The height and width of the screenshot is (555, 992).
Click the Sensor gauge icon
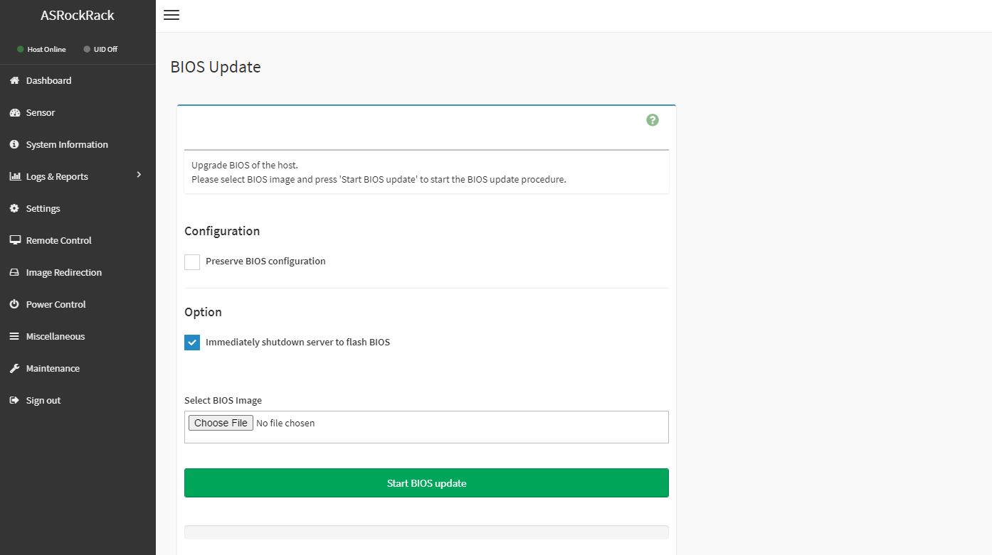pyautogui.click(x=14, y=113)
